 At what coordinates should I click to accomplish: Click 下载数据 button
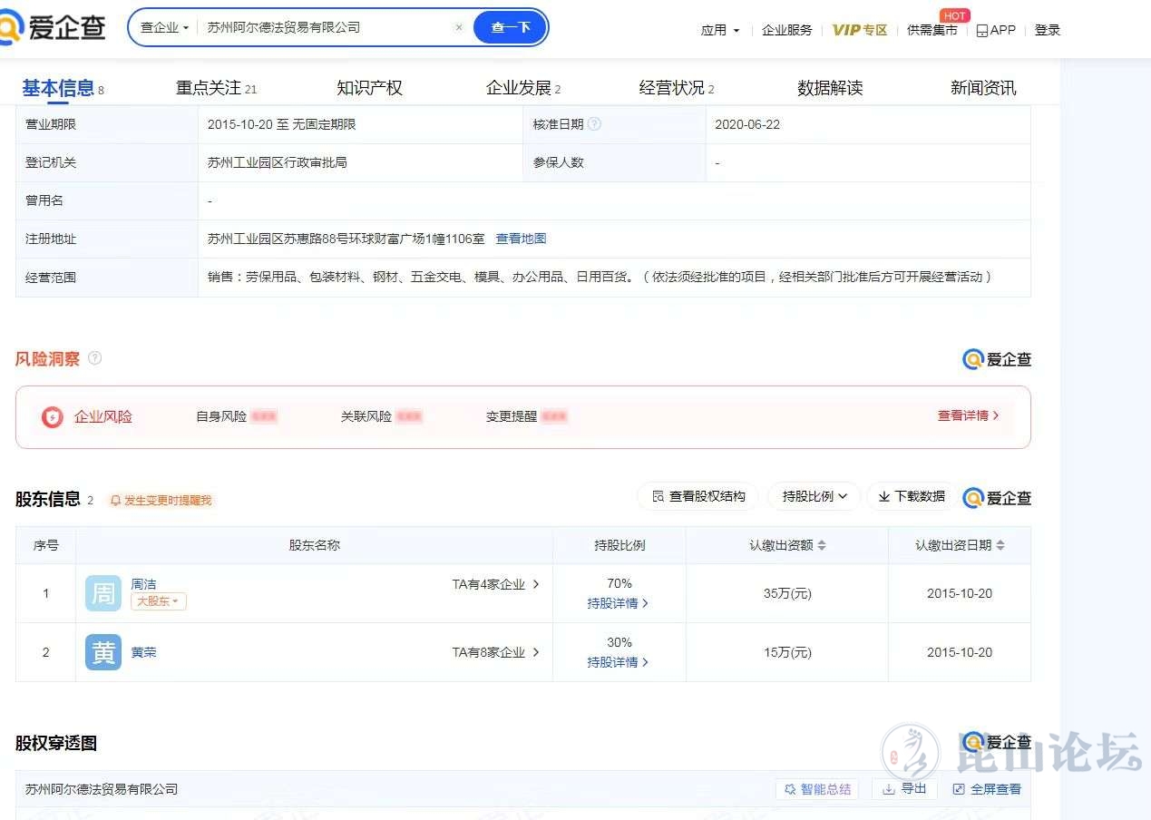912,496
